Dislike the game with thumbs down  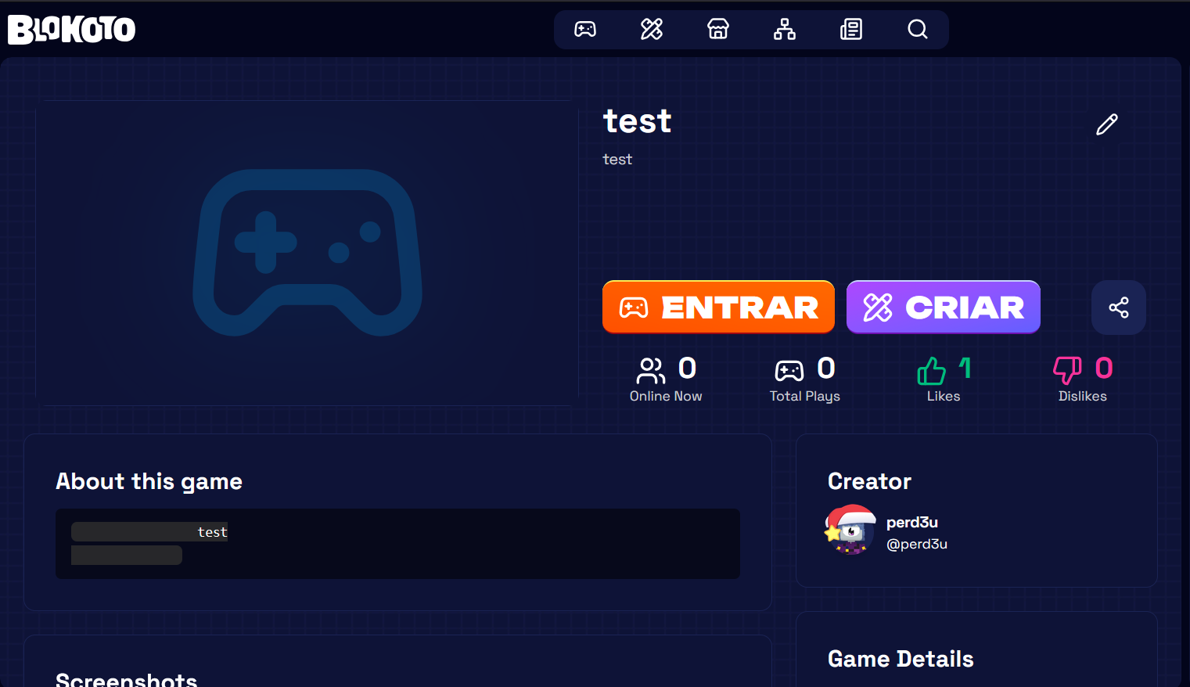click(1067, 370)
